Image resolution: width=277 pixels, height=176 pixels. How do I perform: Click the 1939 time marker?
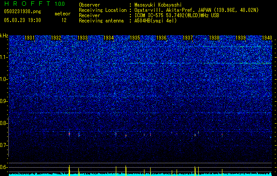tap(240, 38)
